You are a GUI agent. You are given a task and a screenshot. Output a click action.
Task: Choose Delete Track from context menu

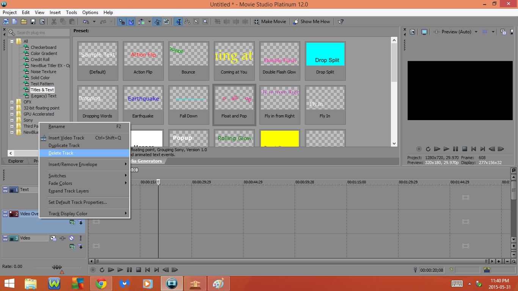[x=84, y=153]
